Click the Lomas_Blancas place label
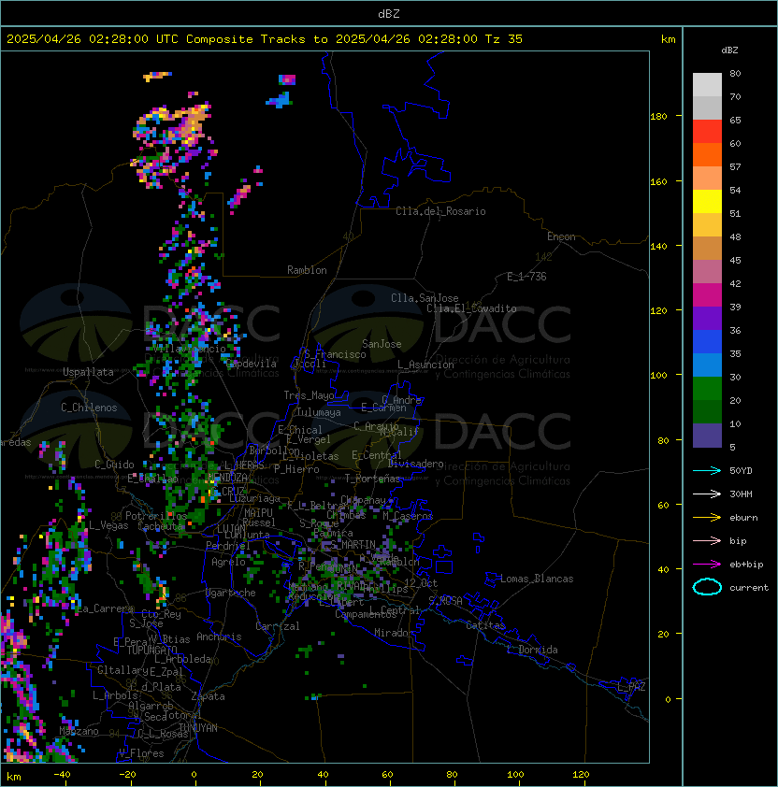This screenshot has height=787, width=778. 537,579
